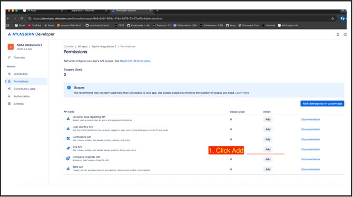Click the BRIE API icon

coord(68,169)
